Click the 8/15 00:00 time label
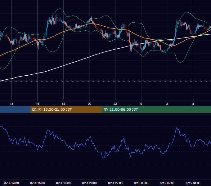The width and height of the screenshot is (211, 186). [141, 183]
